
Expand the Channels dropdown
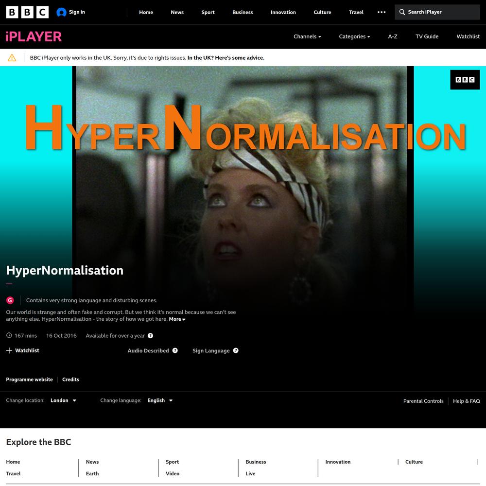(307, 36)
